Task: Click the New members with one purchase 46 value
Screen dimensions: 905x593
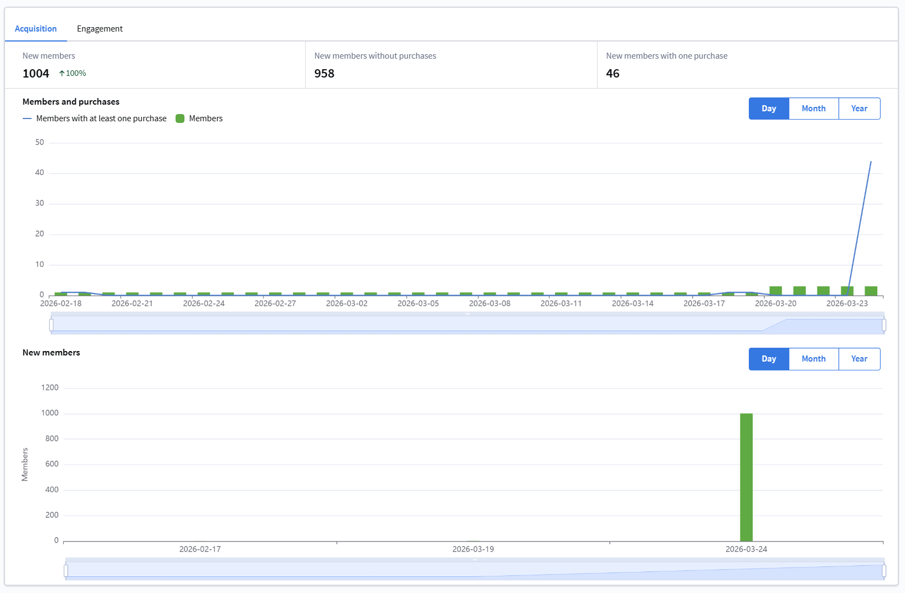Action: [x=613, y=74]
